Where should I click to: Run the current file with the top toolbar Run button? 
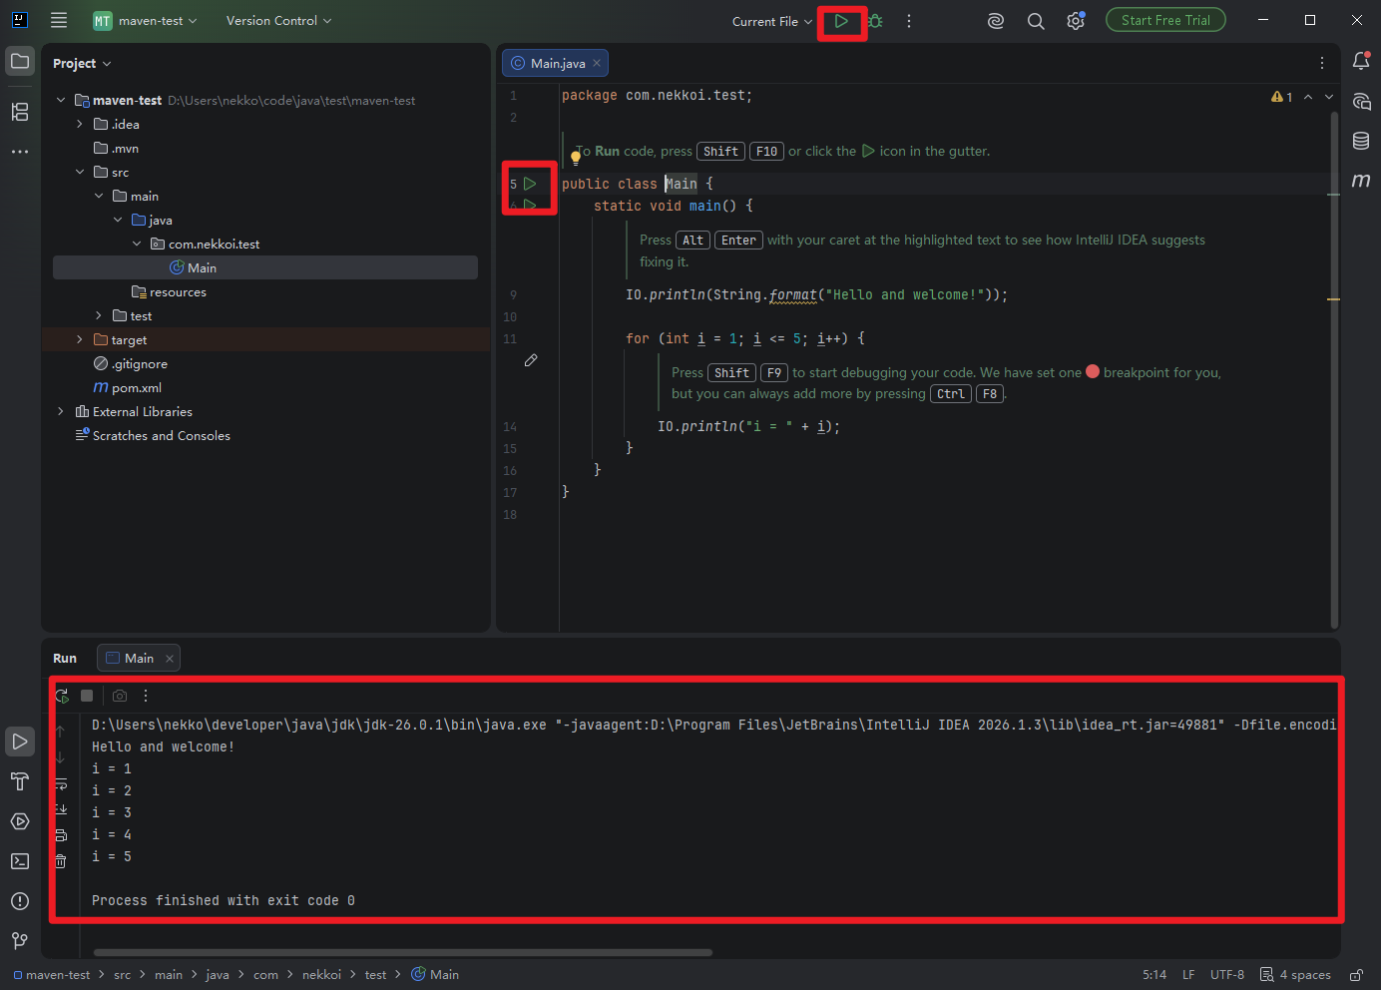pos(841,21)
